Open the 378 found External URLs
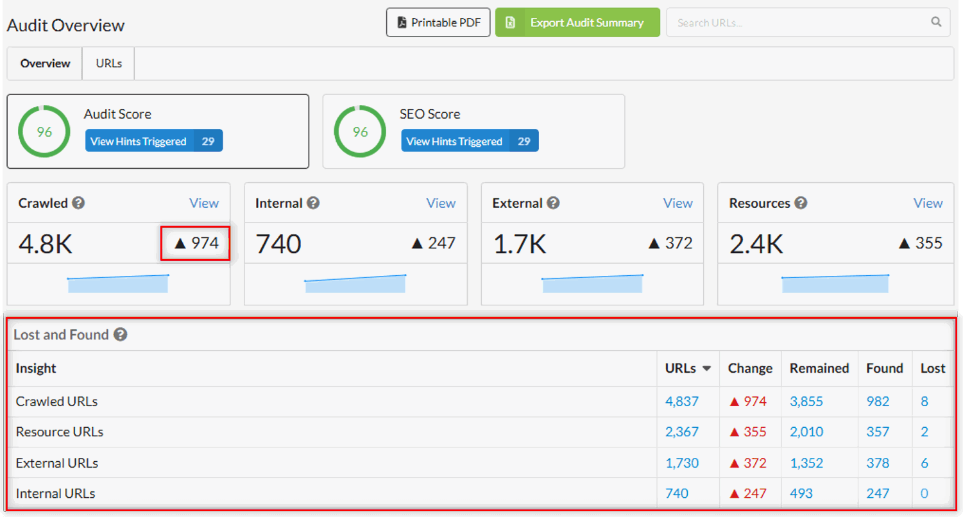This screenshot has height=517, width=963. click(x=878, y=463)
